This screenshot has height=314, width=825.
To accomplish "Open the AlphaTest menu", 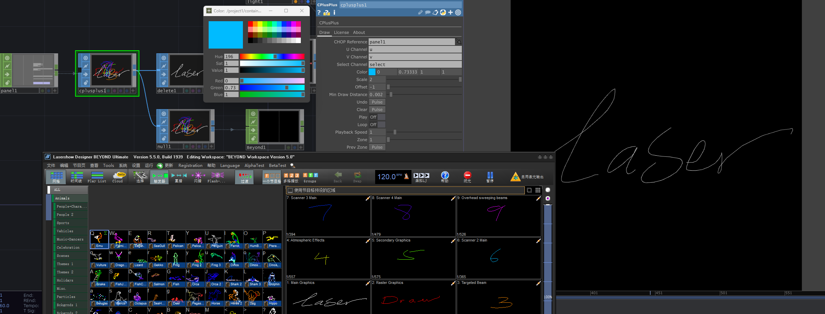I will point(254,166).
